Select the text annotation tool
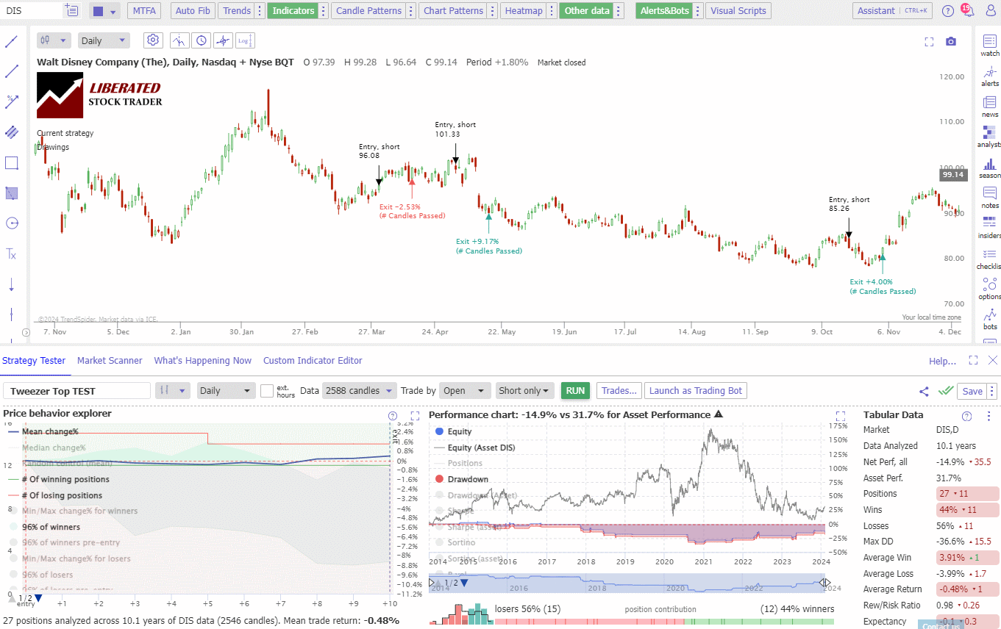 pos(12,254)
